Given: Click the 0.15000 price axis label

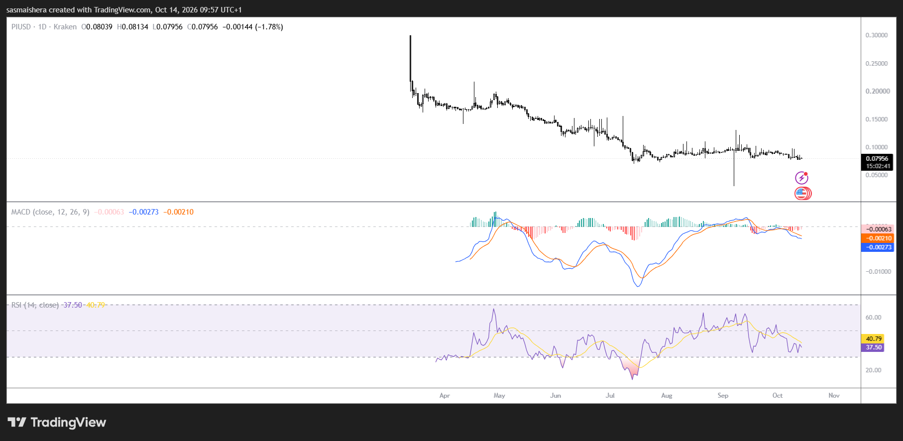Looking at the screenshot, I should point(877,119).
